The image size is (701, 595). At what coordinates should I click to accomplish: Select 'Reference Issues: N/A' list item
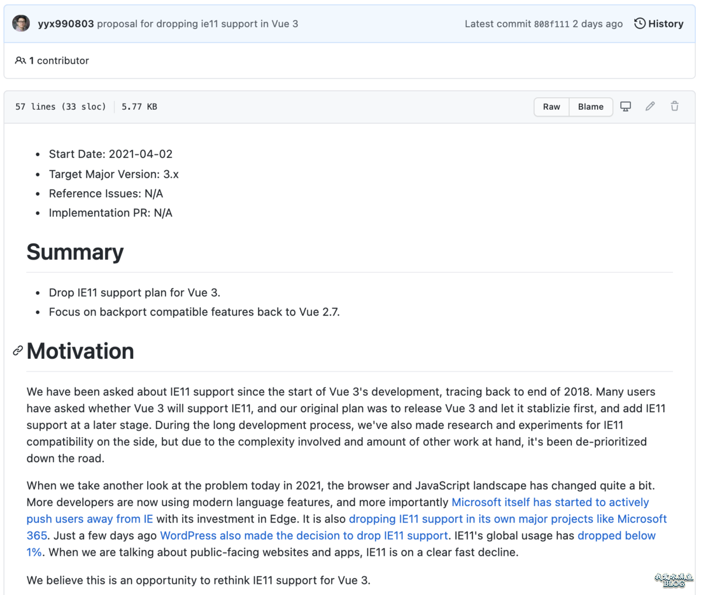pyautogui.click(x=106, y=193)
